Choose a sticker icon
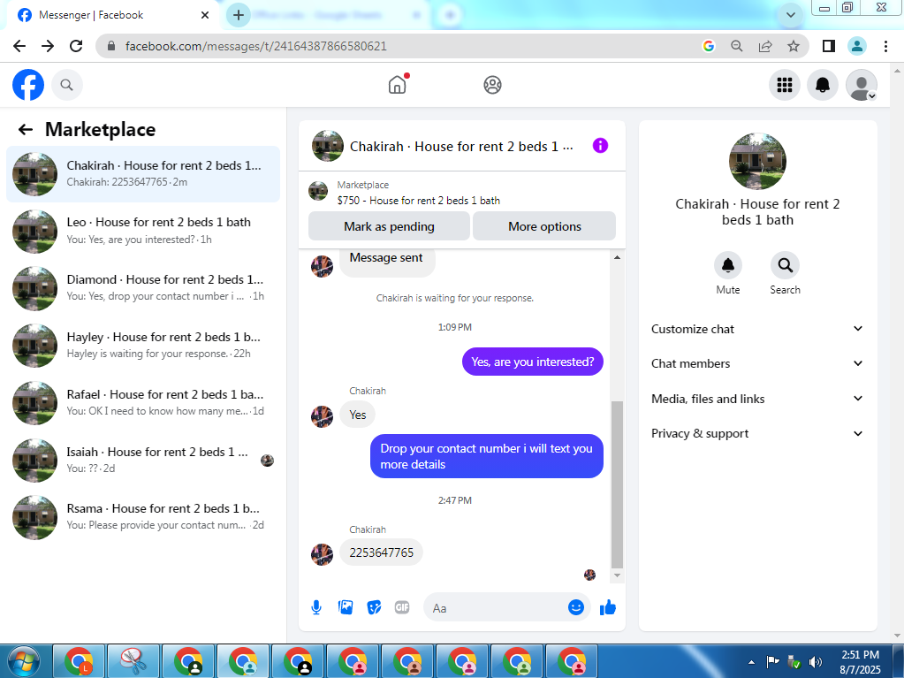The height and width of the screenshot is (678, 904). tap(374, 607)
